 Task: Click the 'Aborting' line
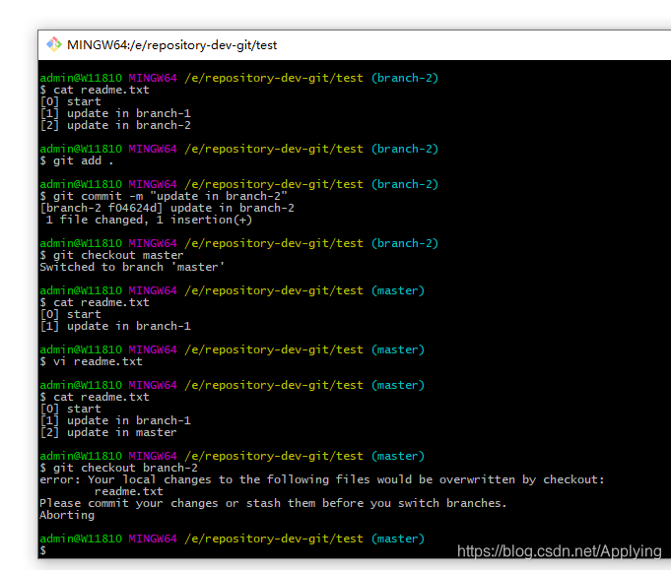[67, 515]
